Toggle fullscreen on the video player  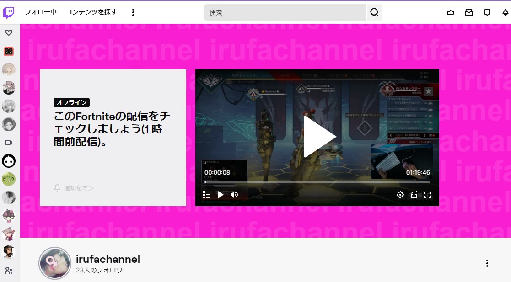coord(428,195)
